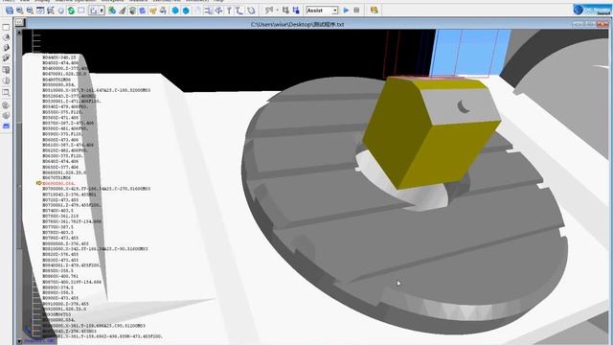This screenshot has width=613, height=345.
Task: Click the yellow arrow current-line marker
Action: click(x=38, y=183)
